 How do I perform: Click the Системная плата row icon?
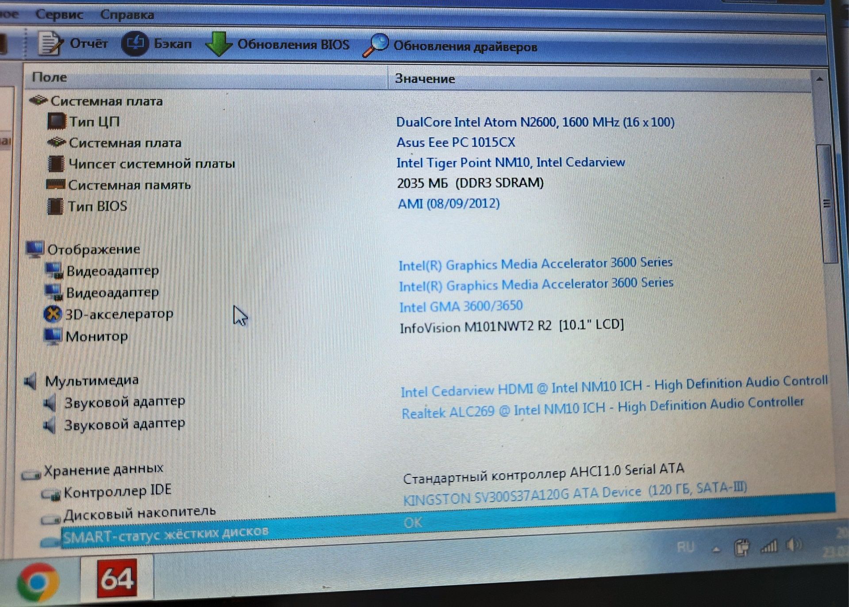click(56, 142)
